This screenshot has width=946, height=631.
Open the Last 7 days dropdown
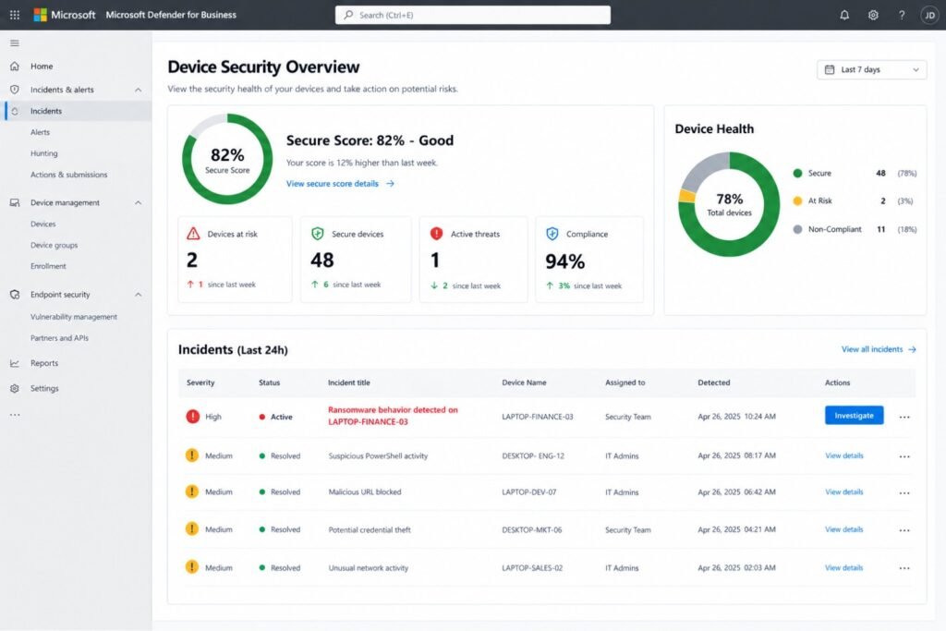tap(871, 69)
